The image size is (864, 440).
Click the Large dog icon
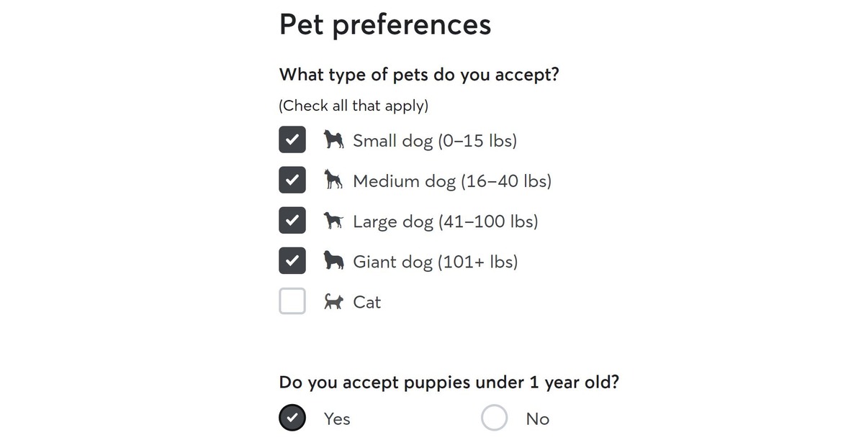coord(333,221)
